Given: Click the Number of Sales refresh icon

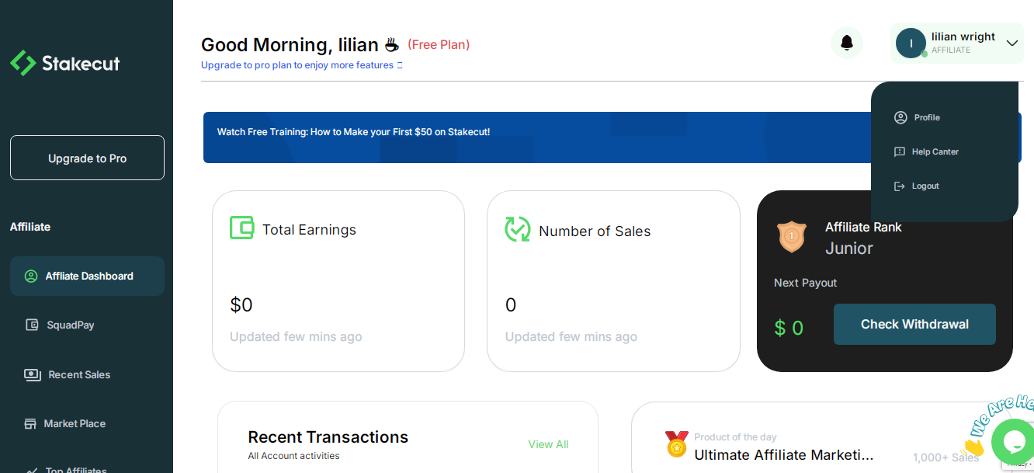Looking at the screenshot, I should point(517,229).
